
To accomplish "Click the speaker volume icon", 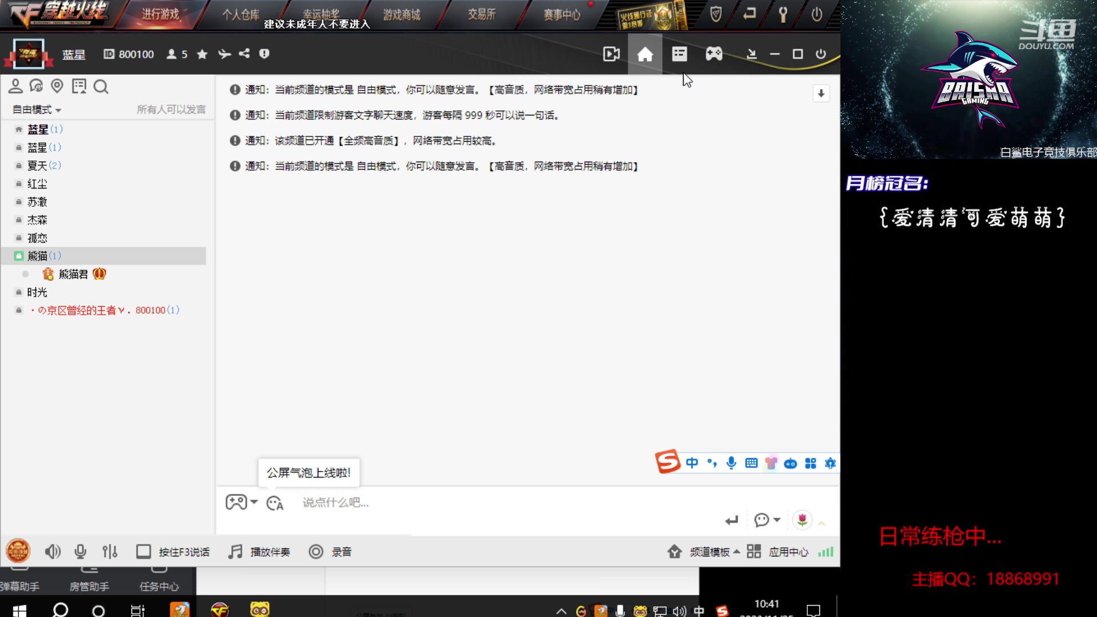I will pyautogui.click(x=53, y=552).
